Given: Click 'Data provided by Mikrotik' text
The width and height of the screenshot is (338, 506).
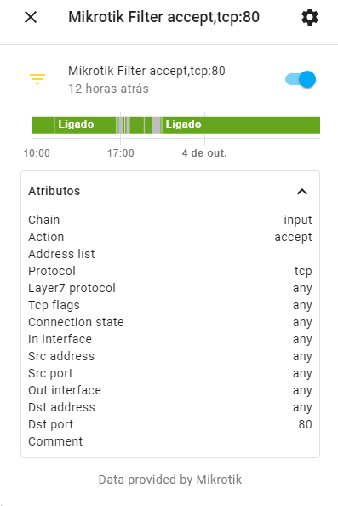Looking at the screenshot, I should tap(170, 480).
